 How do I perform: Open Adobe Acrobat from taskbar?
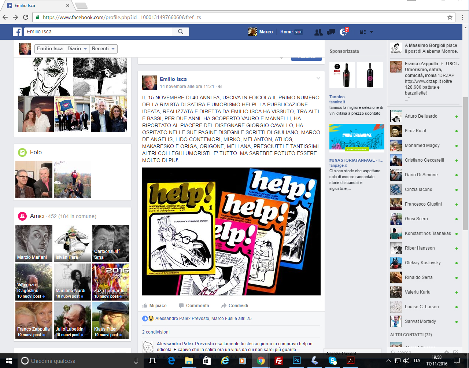(351, 361)
